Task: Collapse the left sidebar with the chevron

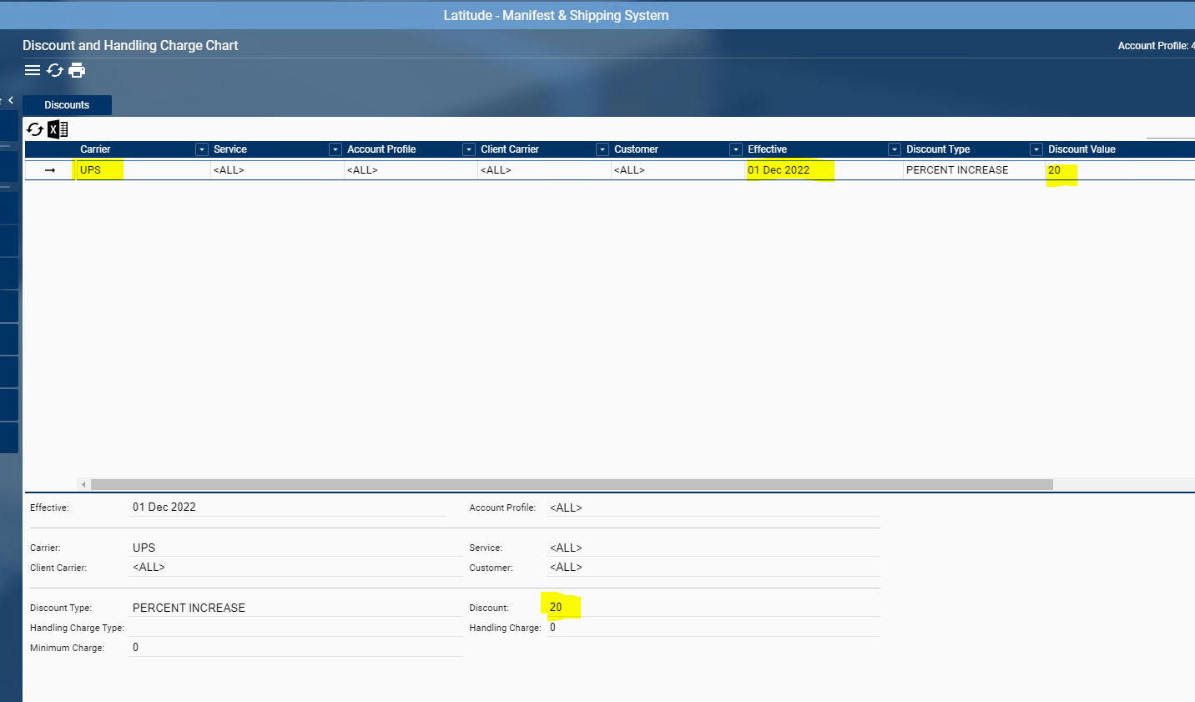Action: [x=11, y=100]
